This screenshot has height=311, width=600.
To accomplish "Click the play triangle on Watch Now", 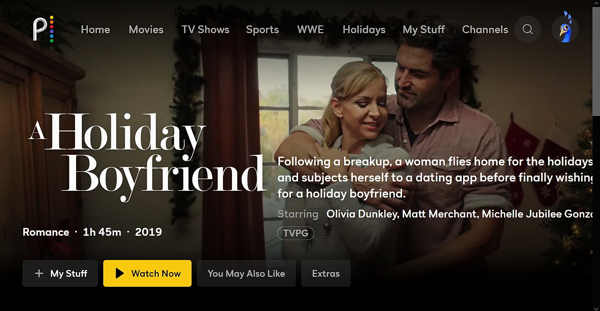I will (120, 274).
